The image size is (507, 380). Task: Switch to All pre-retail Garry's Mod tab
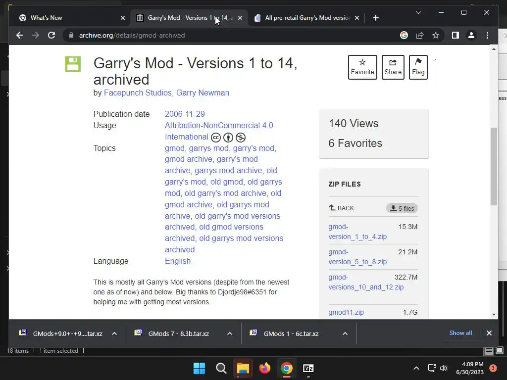pyautogui.click(x=306, y=18)
